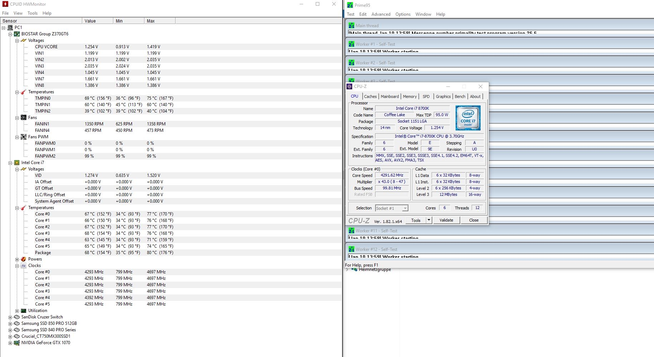Viewport: 654px width, 357px height.
Task: Click the Prime95 Main thread window icon
Action: [x=351, y=26]
